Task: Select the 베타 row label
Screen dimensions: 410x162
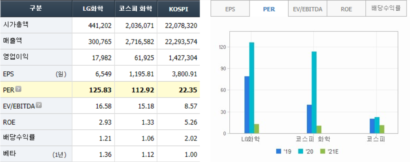Action: [9, 154]
